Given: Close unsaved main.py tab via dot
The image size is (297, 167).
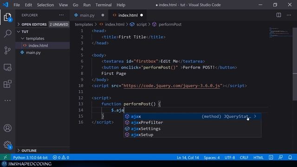Looking at the screenshot, I should pyautogui.click(x=103, y=15).
